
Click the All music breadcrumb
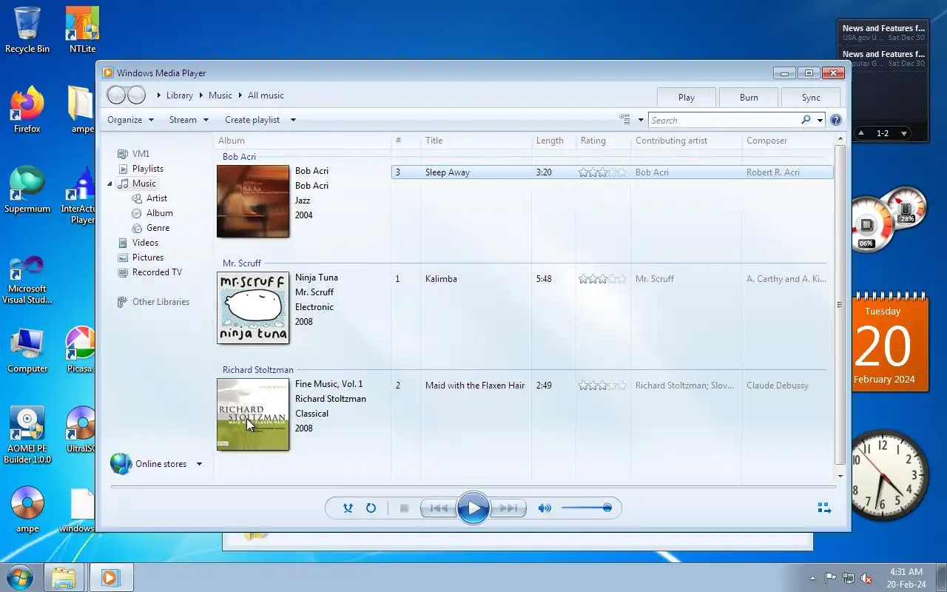click(266, 95)
